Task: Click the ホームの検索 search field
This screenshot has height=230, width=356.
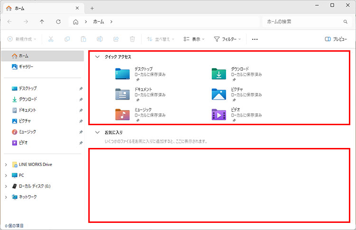Action: point(303,22)
